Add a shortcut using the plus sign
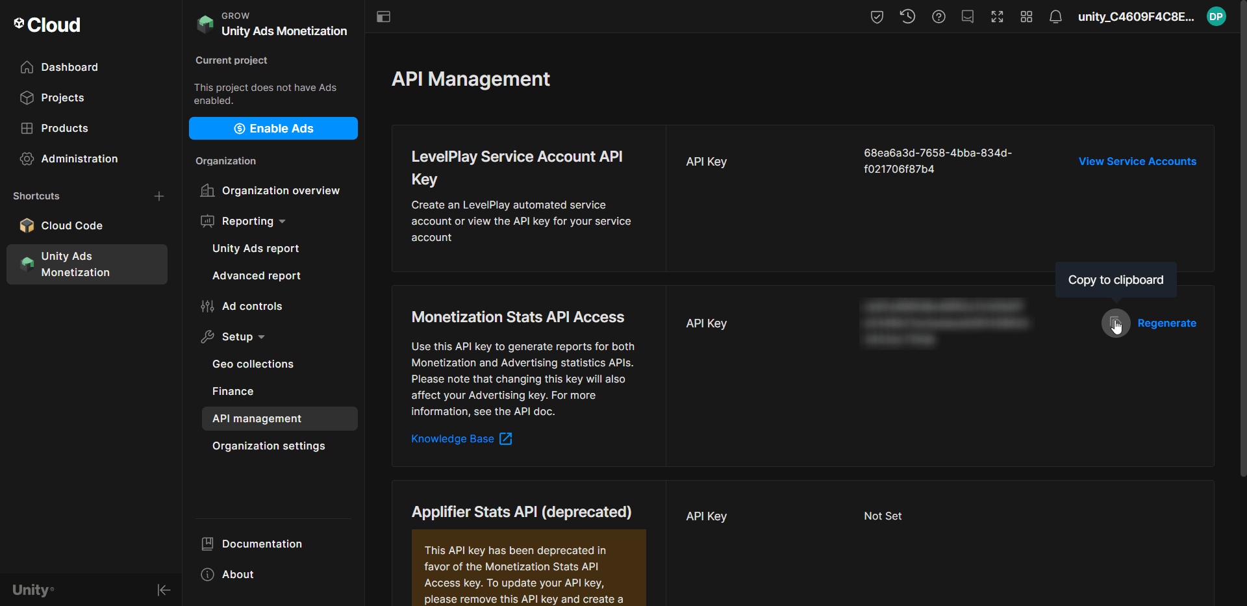This screenshot has width=1247, height=606. click(159, 196)
